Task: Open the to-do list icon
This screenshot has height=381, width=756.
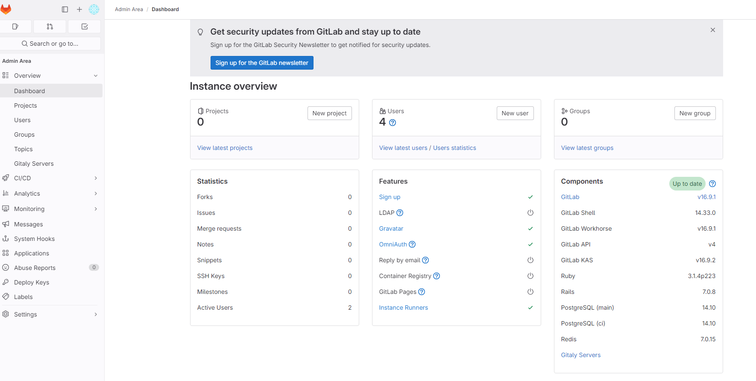Action: 85,26
